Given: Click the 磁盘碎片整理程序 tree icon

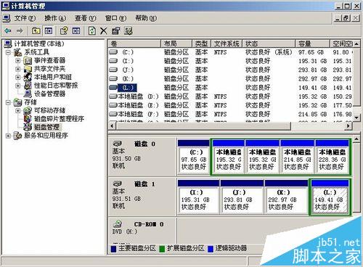Looking at the screenshot, I should click(x=28, y=118).
